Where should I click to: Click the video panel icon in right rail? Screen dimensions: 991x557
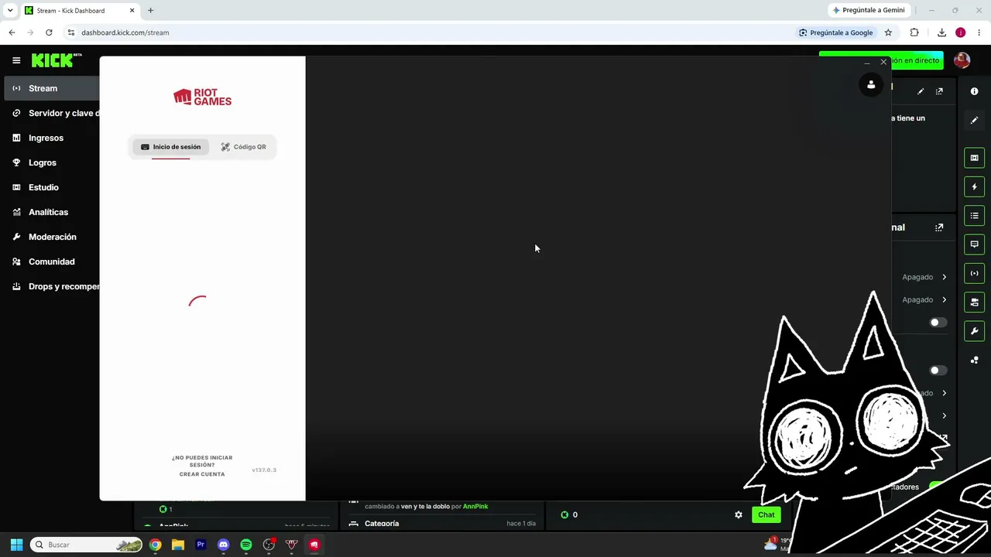[x=974, y=158]
